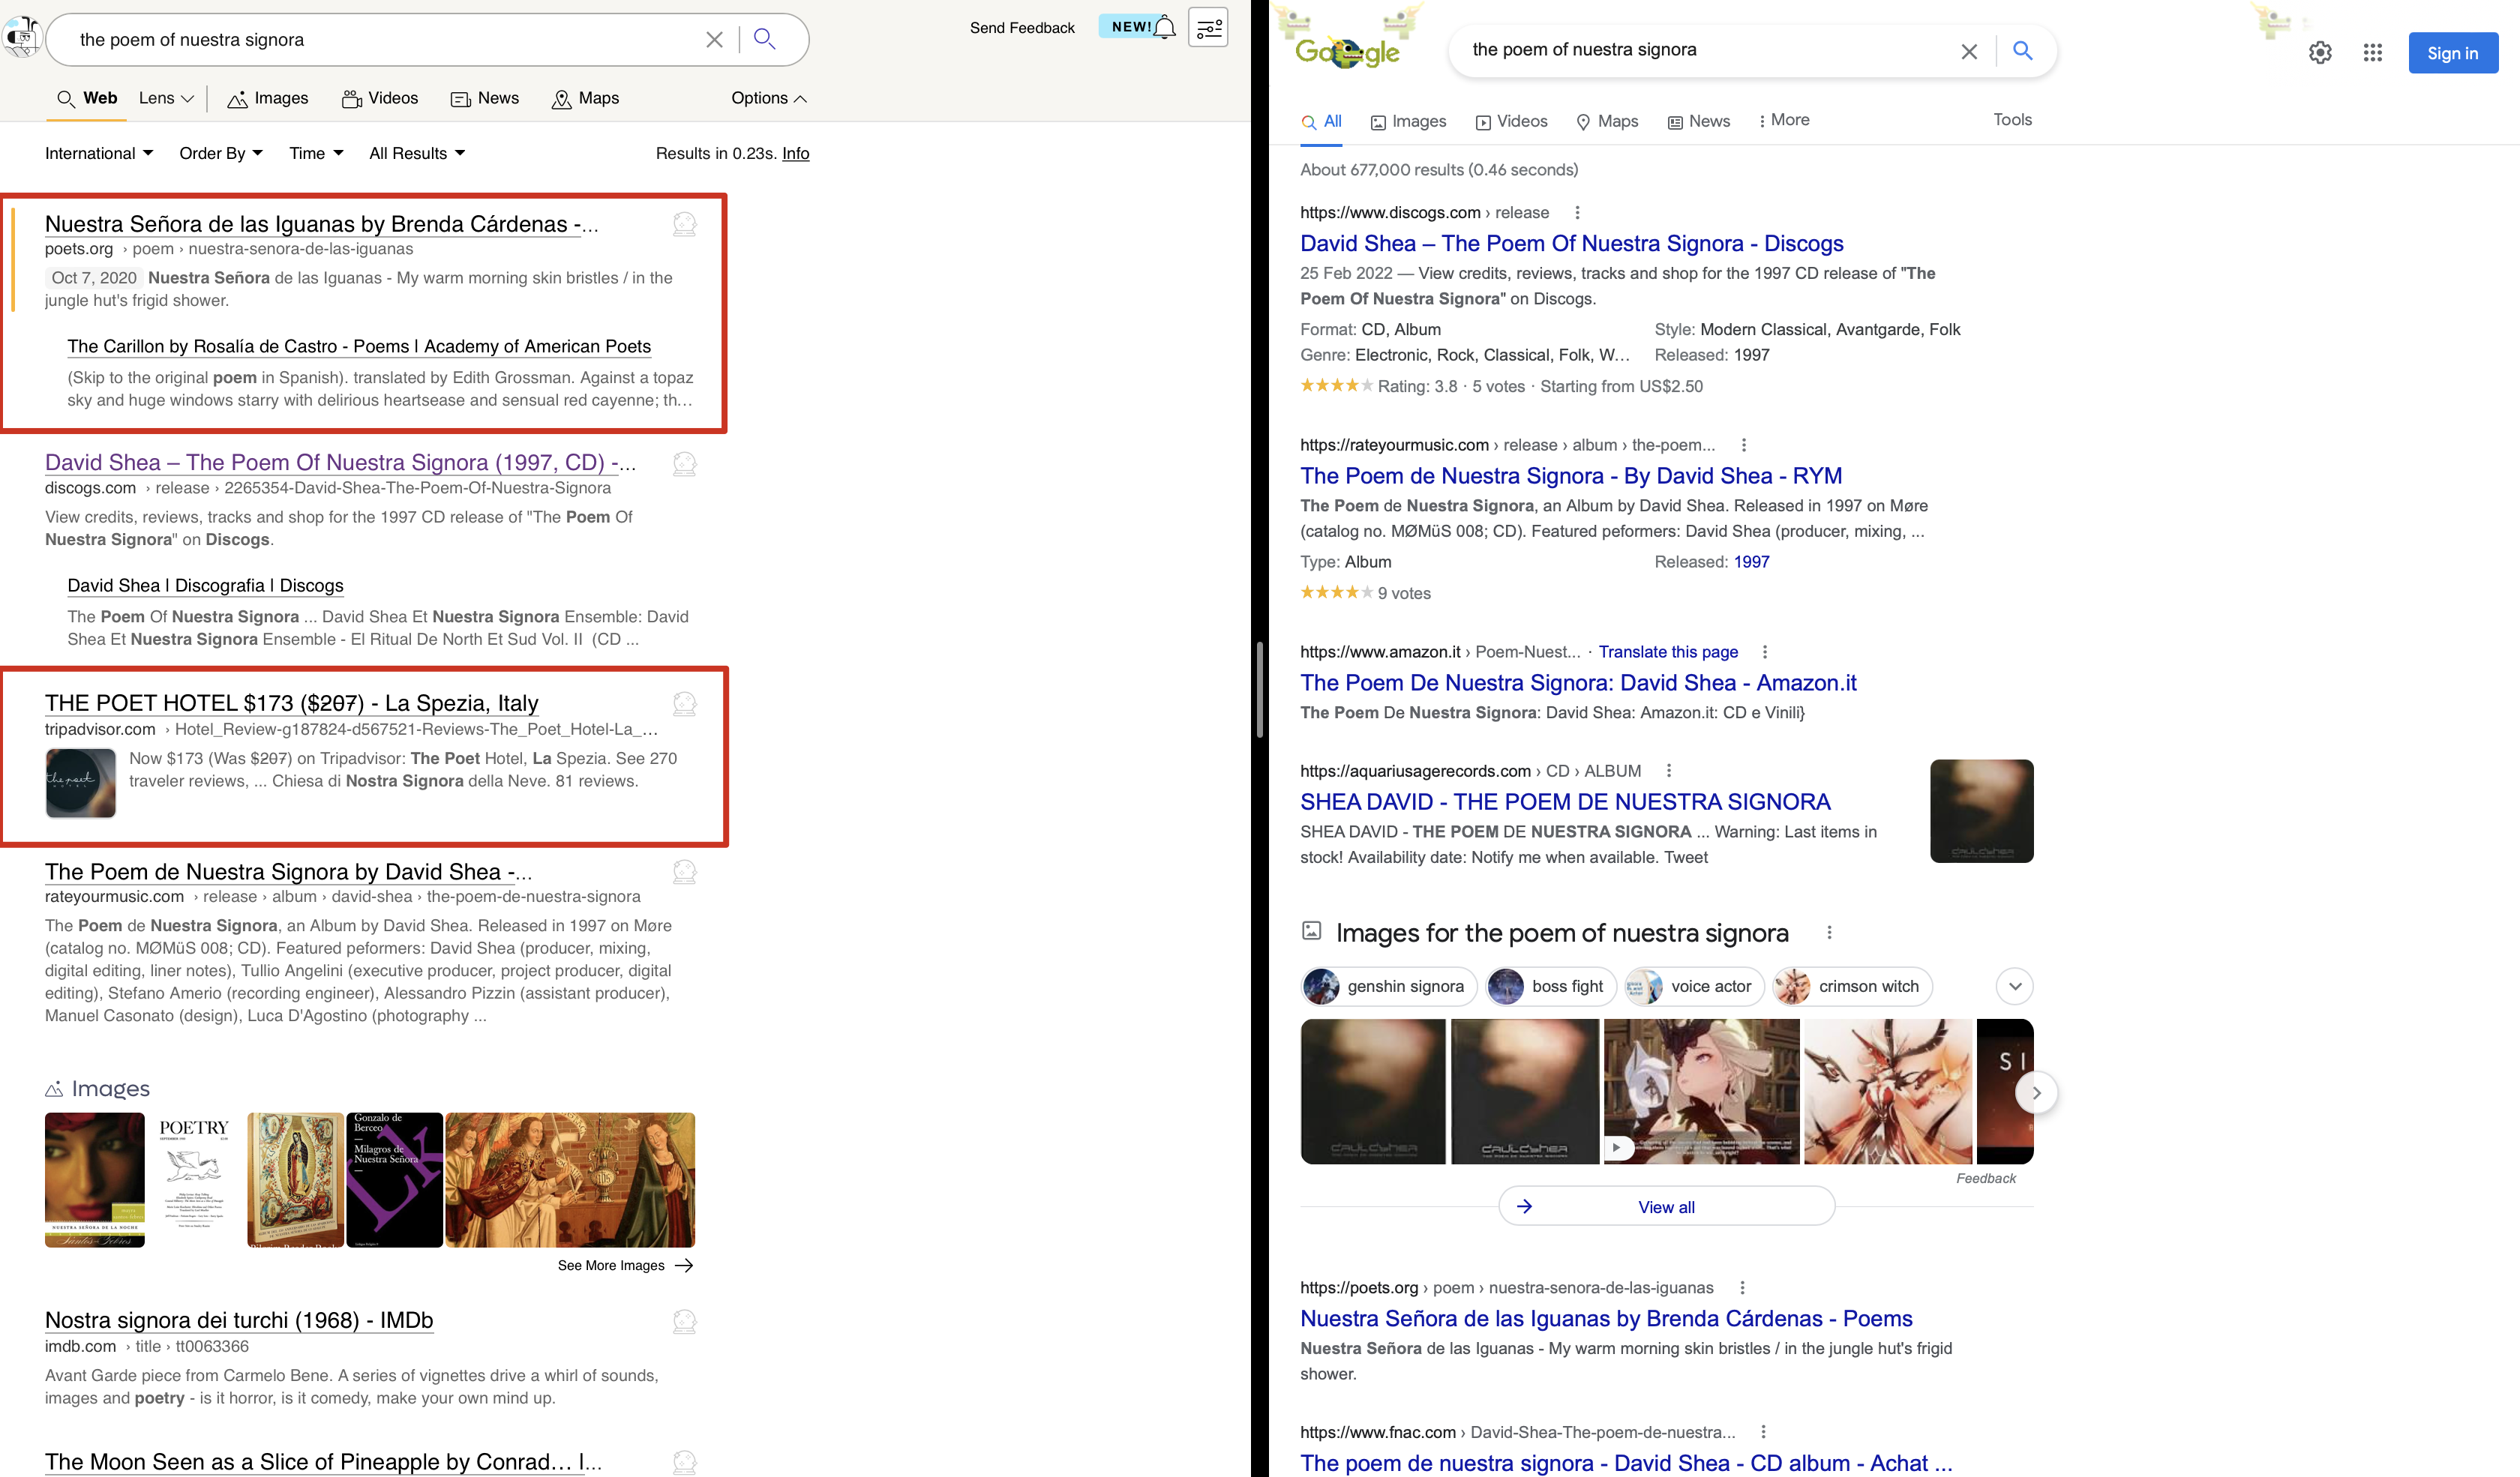Click shield icon beside Poet Hotel result
The image size is (2520, 1477).
[684, 705]
